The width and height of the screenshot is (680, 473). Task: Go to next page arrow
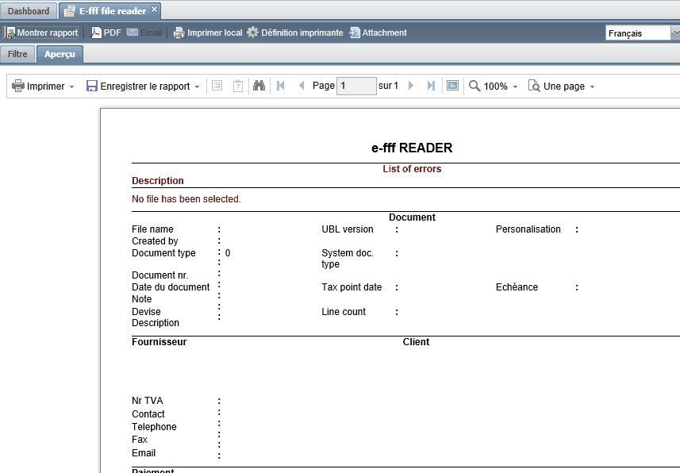coord(411,86)
